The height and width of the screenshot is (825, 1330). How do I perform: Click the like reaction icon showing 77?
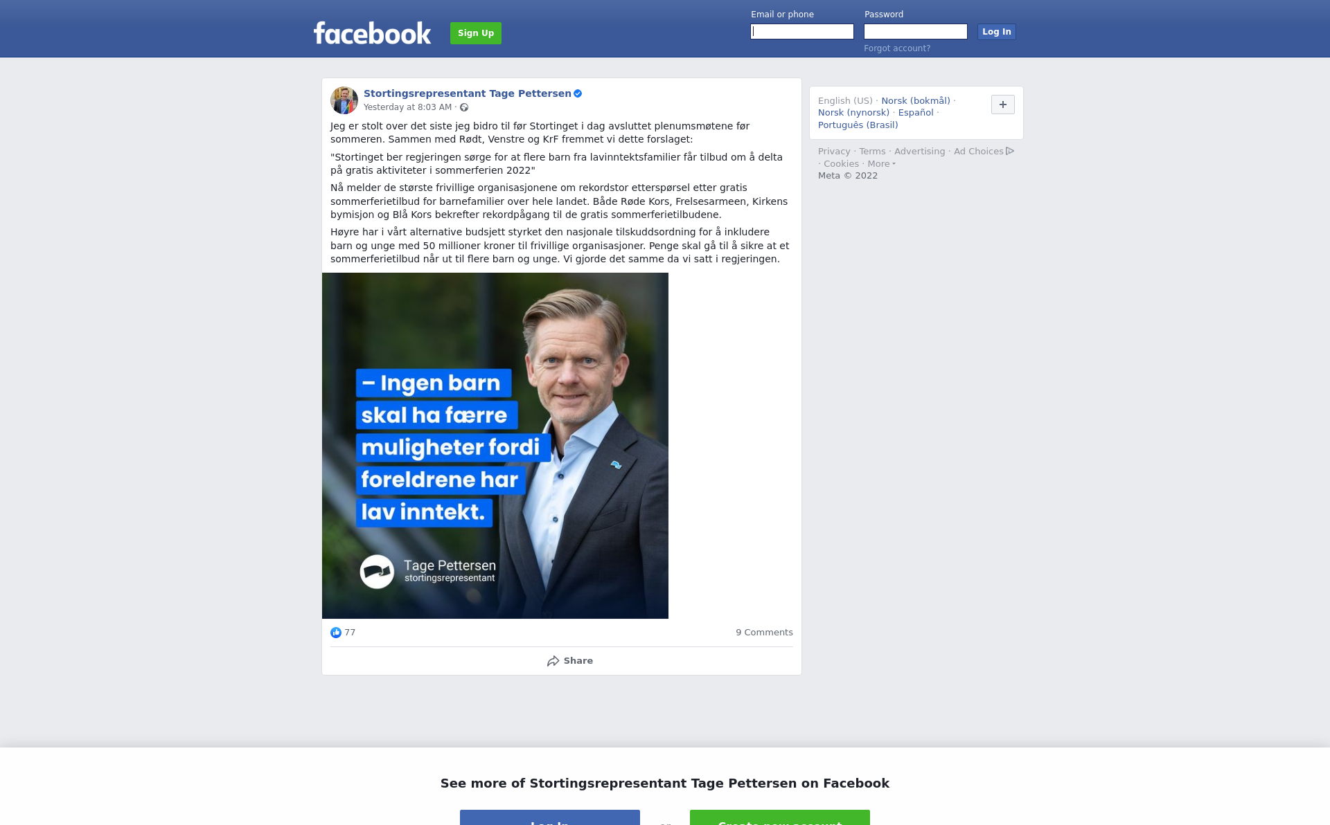(336, 633)
